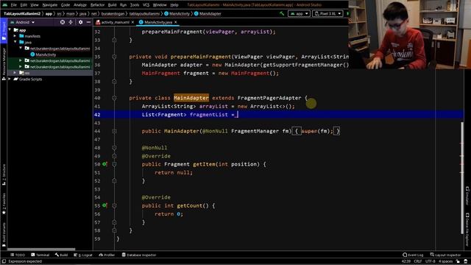Click the 4 spaces indent indicator
Image resolution: width=471 pixels, height=265 pixels.
445,261
